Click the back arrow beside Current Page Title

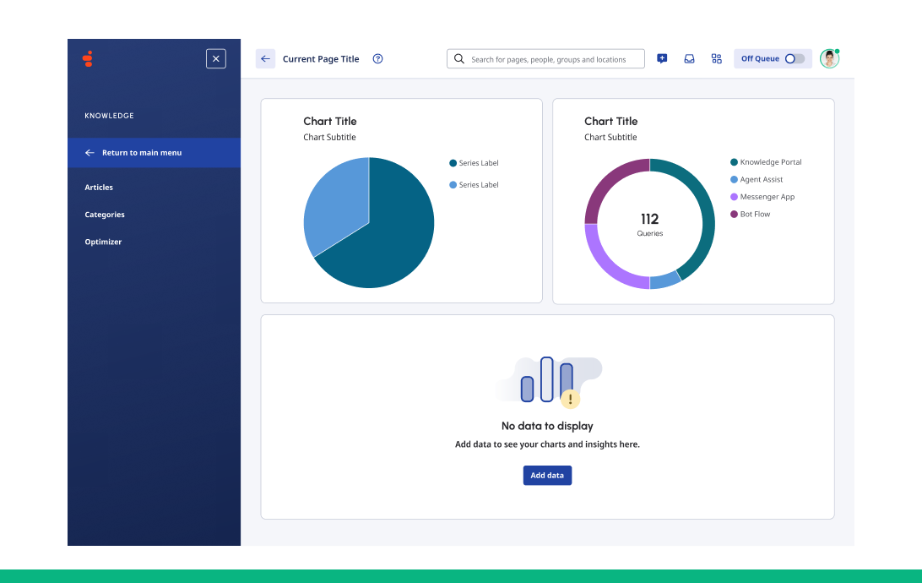265,59
